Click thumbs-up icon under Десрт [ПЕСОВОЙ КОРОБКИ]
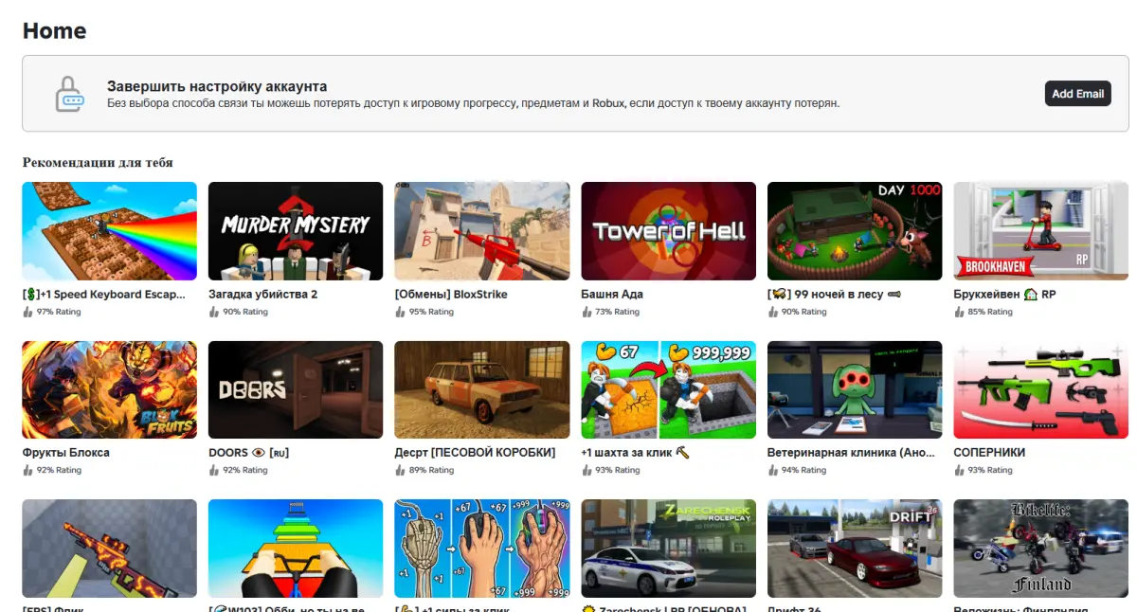The height and width of the screenshot is (612, 1137). coord(400,470)
